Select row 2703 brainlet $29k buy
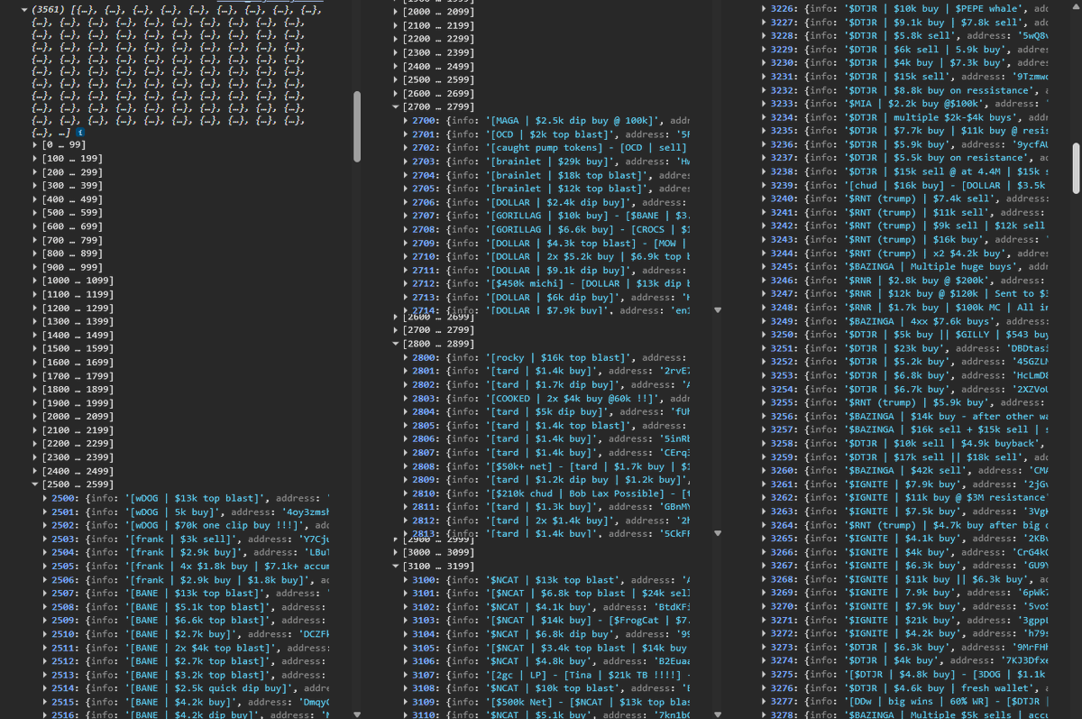 pos(546,161)
